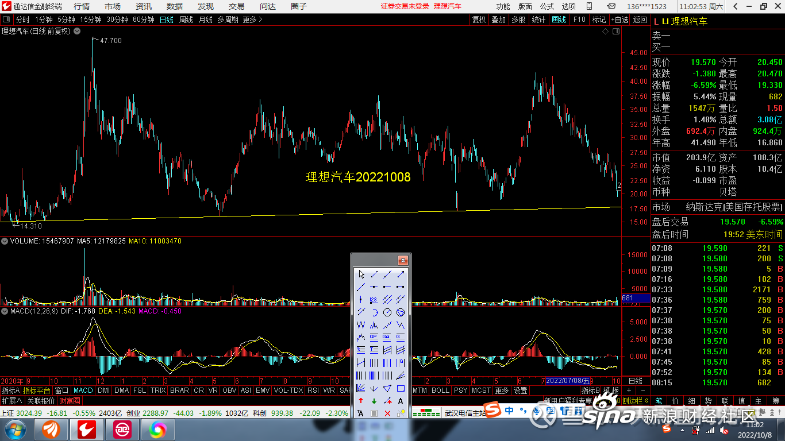
Task: Click the minus zoom-out chart button
Action: point(642,390)
